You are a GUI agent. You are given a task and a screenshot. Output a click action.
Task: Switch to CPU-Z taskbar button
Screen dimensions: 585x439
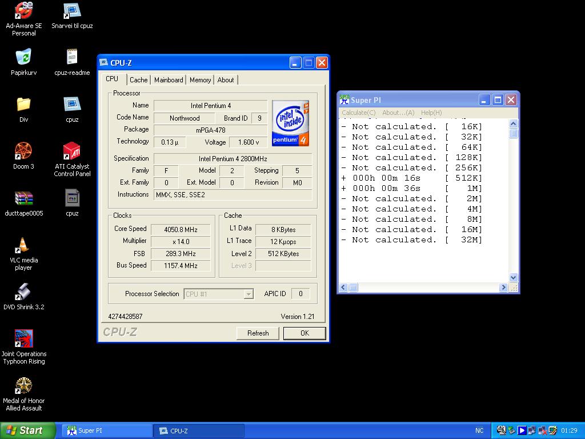coord(199,430)
